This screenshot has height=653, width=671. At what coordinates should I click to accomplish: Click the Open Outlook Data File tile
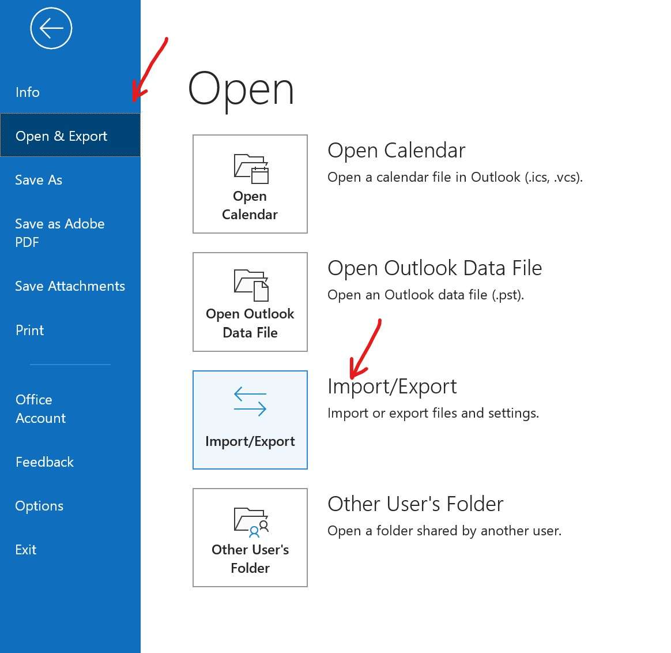click(x=250, y=302)
